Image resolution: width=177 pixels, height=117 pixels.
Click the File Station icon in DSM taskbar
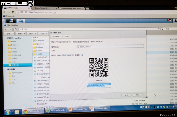(x=21, y=21)
